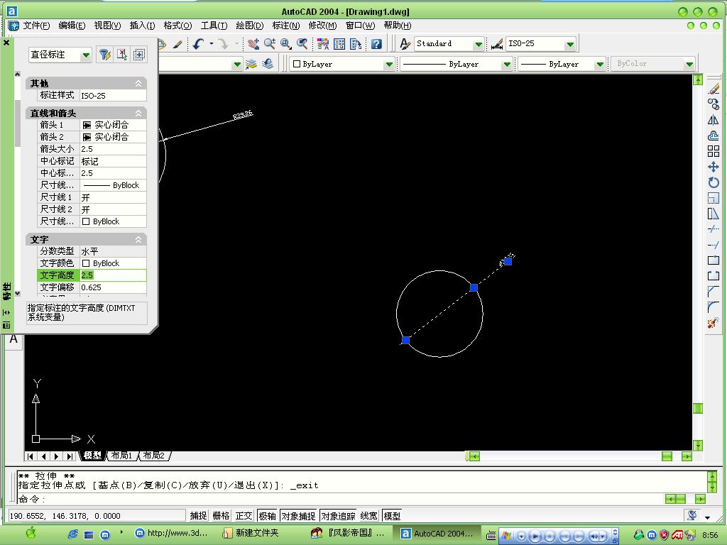This screenshot has width=727, height=545.
Task: Click the PICKADD toggle icon in properties panel
Action: (138, 55)
